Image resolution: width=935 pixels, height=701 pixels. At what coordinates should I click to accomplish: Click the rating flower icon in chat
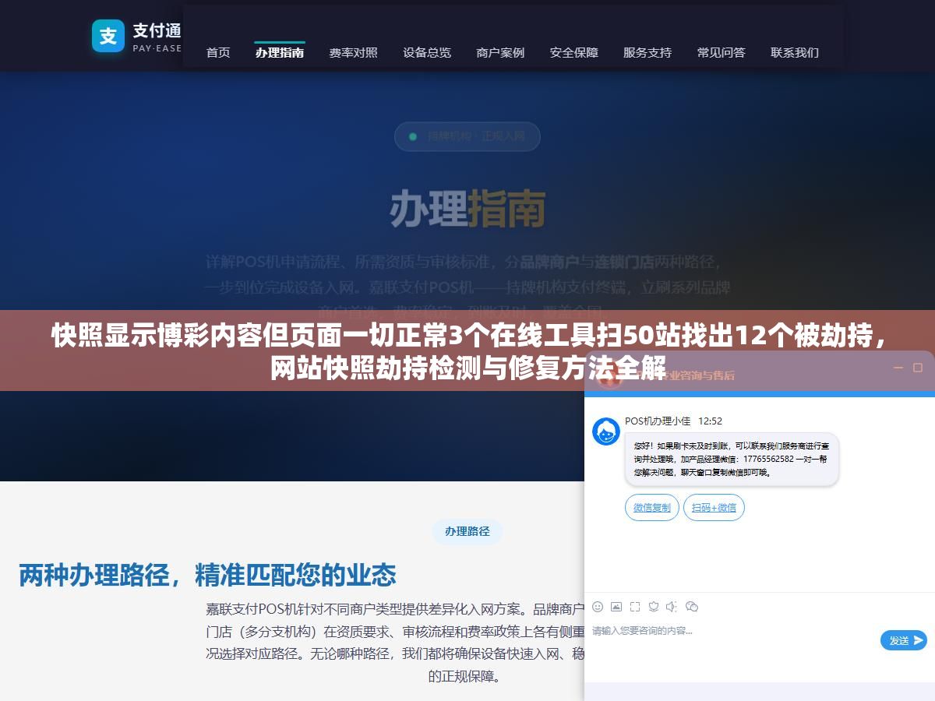(x=654, y=607)
